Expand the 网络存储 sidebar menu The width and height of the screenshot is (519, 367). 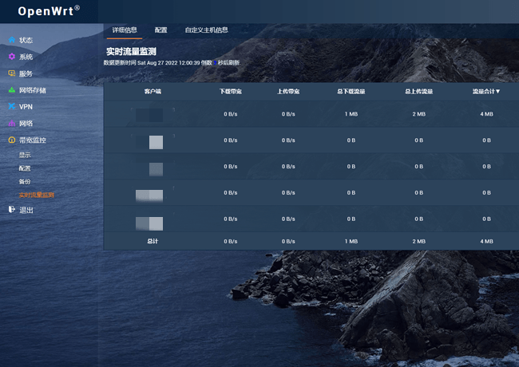pos(33,90)
